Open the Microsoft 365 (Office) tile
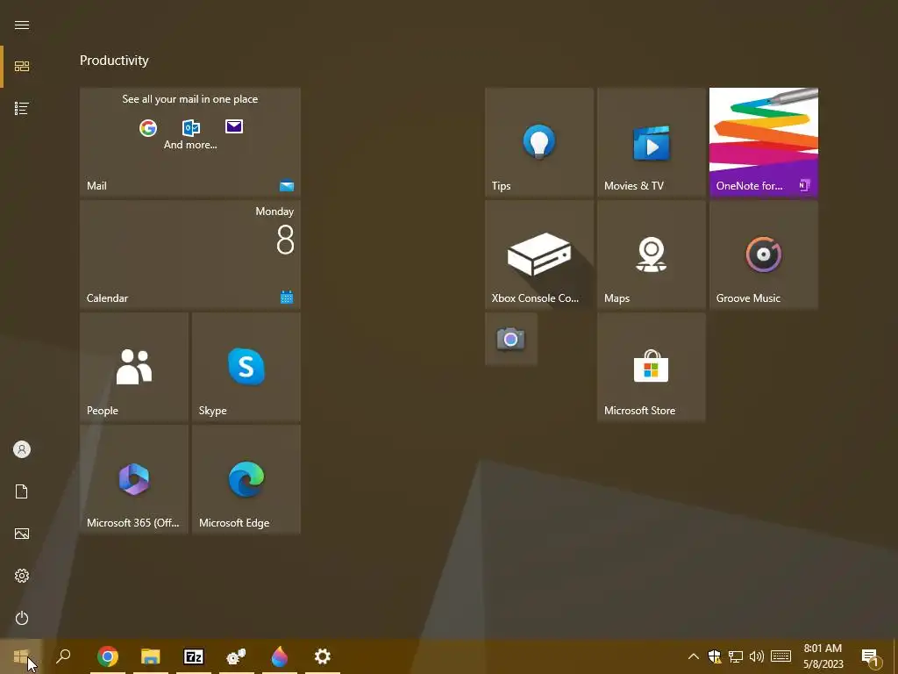Image resolution: width=898 pixels, height=674 pixels. pyautogui.click(x=134, y=479)
